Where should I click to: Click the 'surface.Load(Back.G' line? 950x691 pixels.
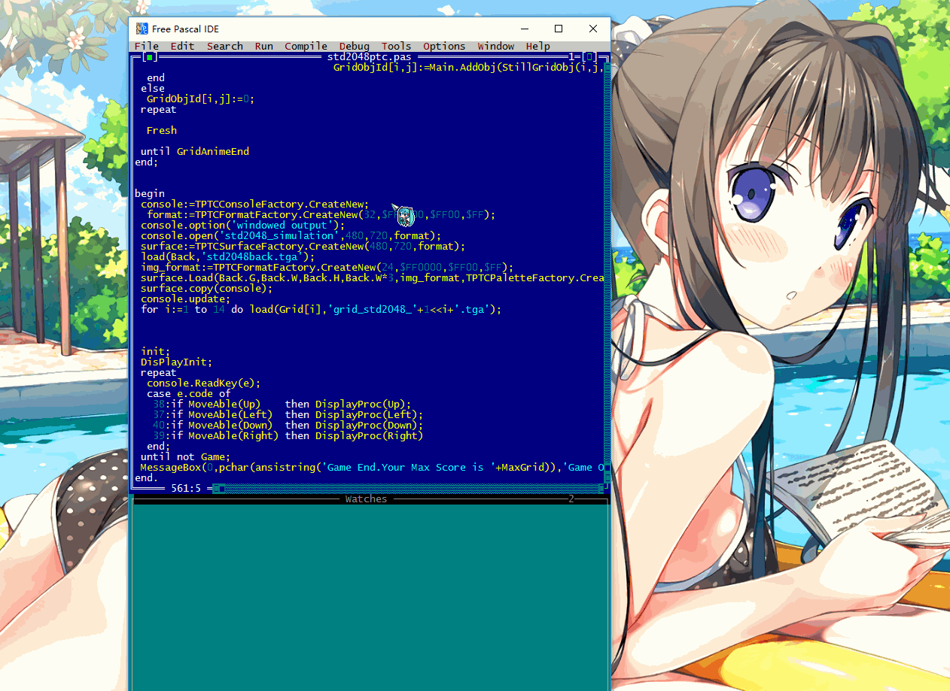point(372,277)
